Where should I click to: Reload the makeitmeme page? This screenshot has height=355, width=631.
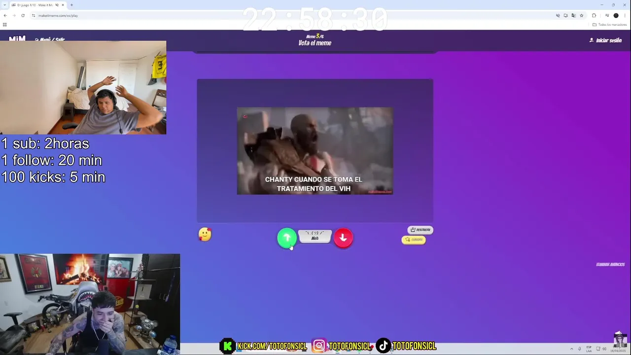[x=23, y=15]
